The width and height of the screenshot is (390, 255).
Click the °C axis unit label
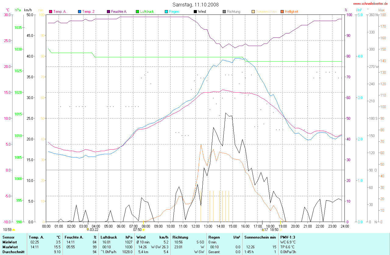coord(8,10)
